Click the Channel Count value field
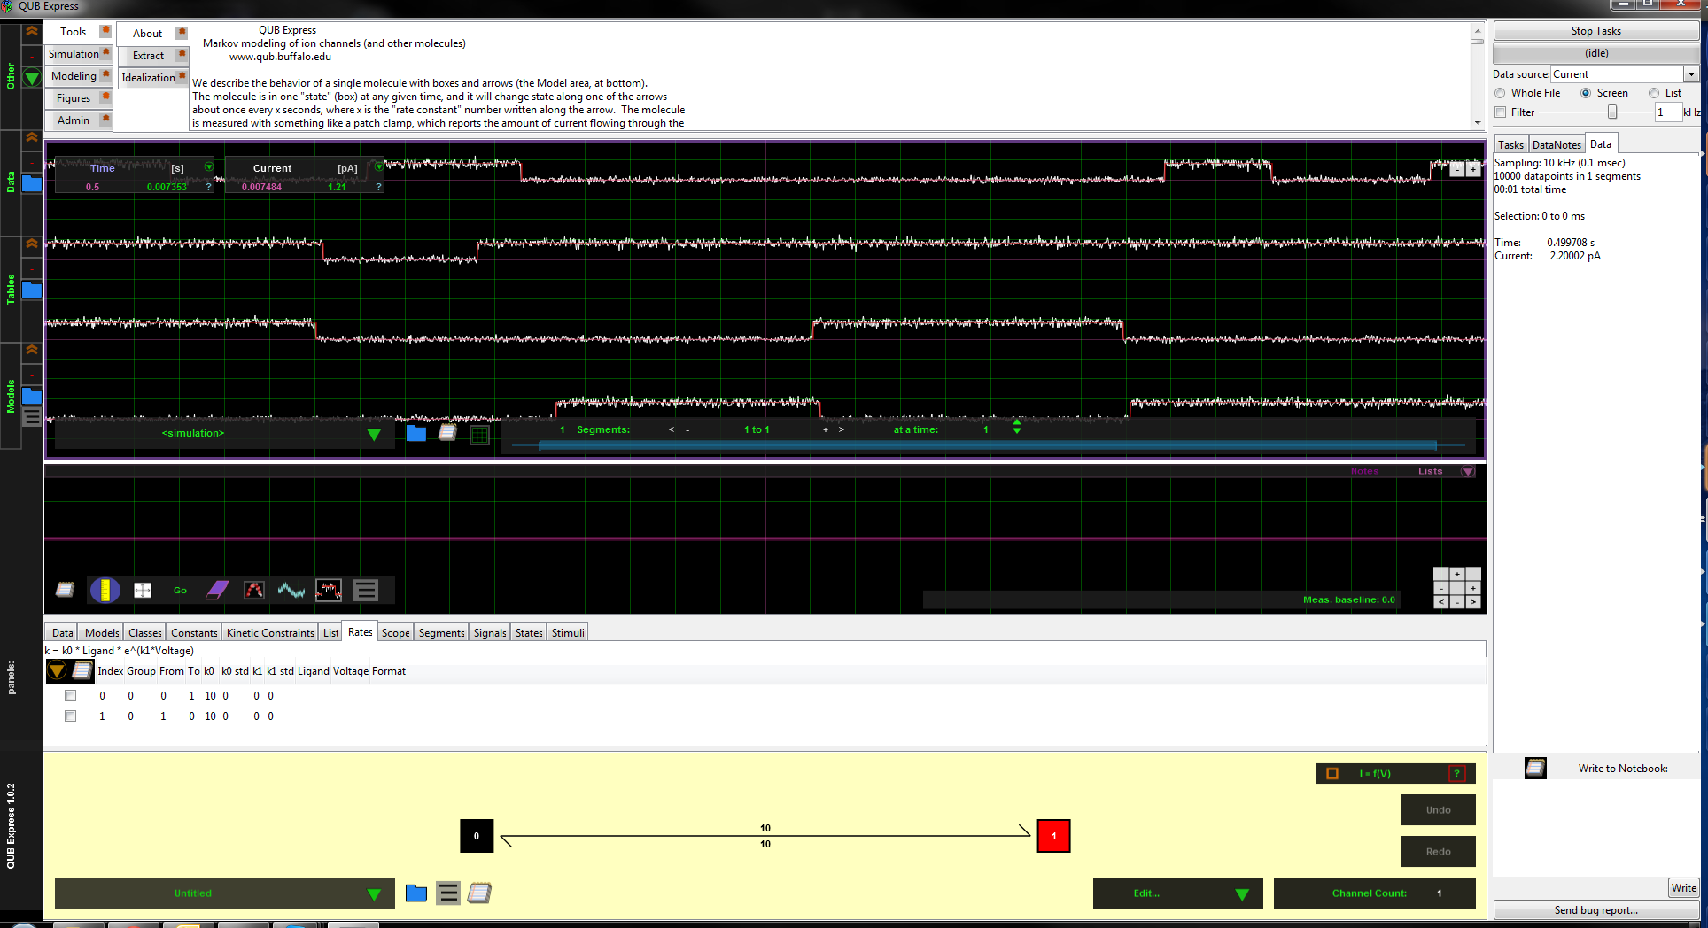 point(1440,893)
